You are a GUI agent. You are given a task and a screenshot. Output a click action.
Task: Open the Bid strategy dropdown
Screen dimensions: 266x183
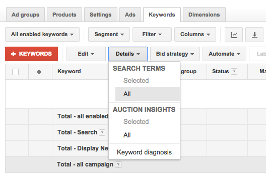pyautogui.click(x=175, y=54)
